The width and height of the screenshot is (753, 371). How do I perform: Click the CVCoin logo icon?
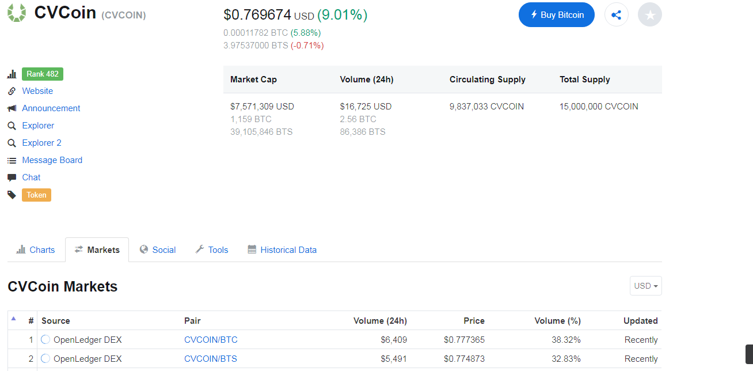(17, 13)
